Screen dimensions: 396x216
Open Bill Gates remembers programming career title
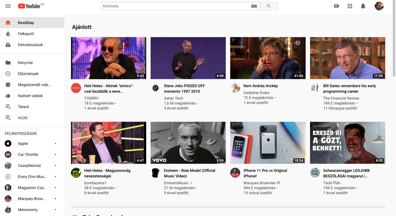[350, 88]
